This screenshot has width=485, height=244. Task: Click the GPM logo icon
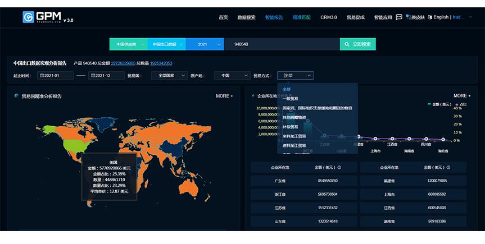point(29,17)
